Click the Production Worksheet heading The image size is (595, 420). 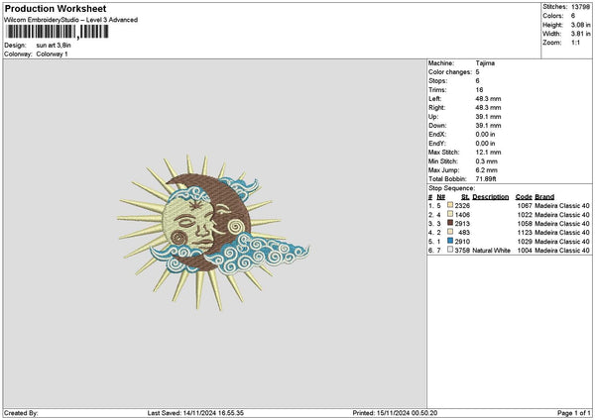[55, 8]
